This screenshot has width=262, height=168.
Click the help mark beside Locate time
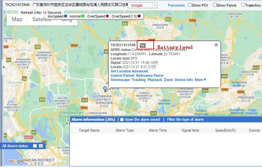(x=154, y=67)
